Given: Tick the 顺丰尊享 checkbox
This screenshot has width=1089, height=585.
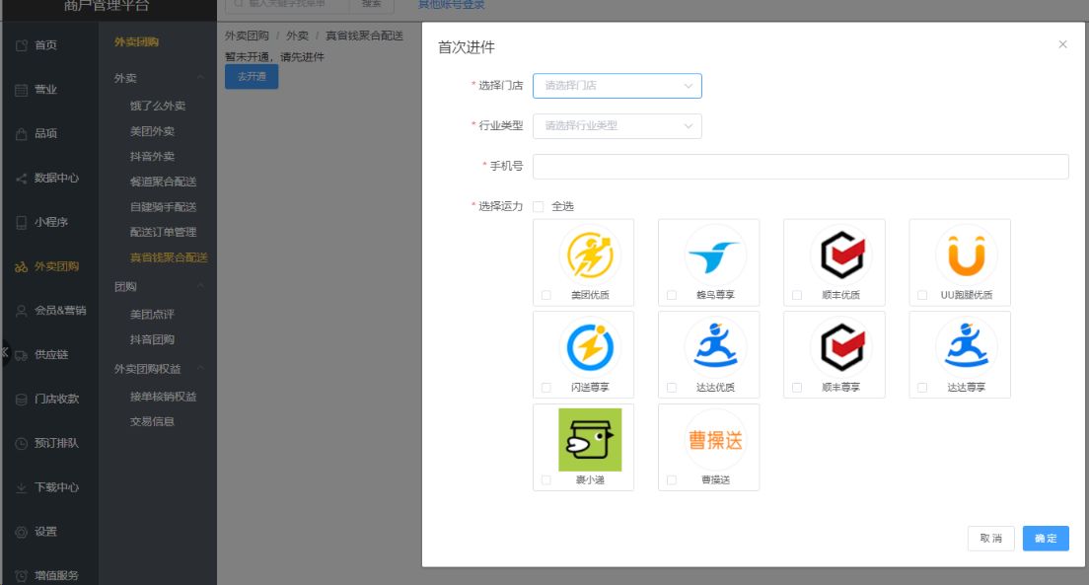Looking at the screenshot, I should tap(797, 388).
